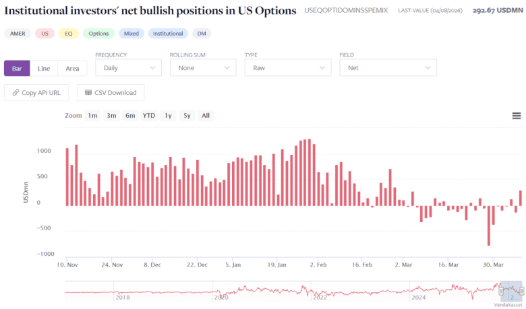Click the DM tag
This screenshot has width=526, height=309.
point(202,34)
